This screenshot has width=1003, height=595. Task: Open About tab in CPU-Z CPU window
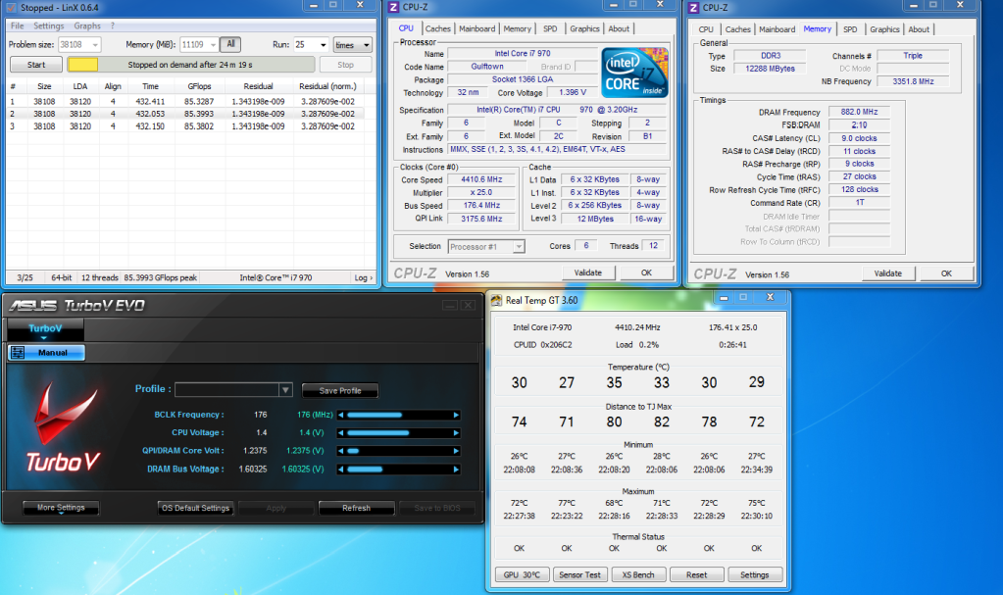(619, 28)
